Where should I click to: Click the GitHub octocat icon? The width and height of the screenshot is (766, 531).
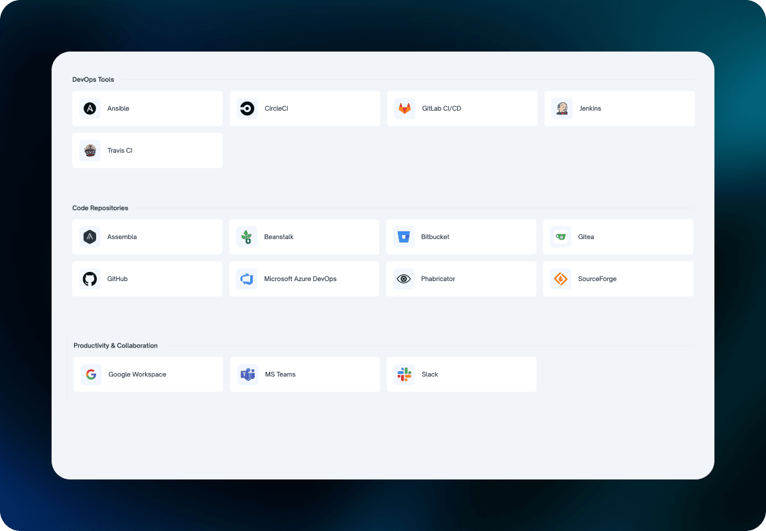[x=90, y=278]
